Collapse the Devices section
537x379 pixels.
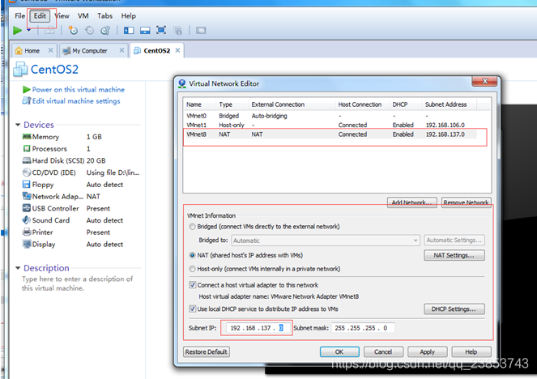(18, 125)
